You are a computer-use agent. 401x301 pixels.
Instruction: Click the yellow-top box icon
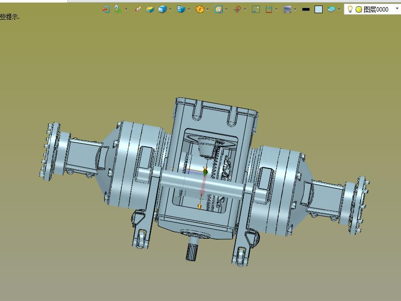point(150,10)
